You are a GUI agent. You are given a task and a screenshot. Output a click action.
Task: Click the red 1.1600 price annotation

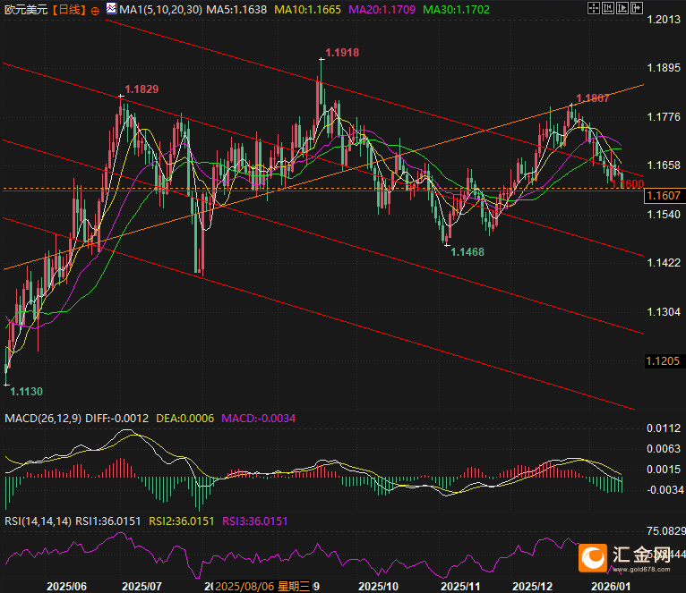point(628,184)
